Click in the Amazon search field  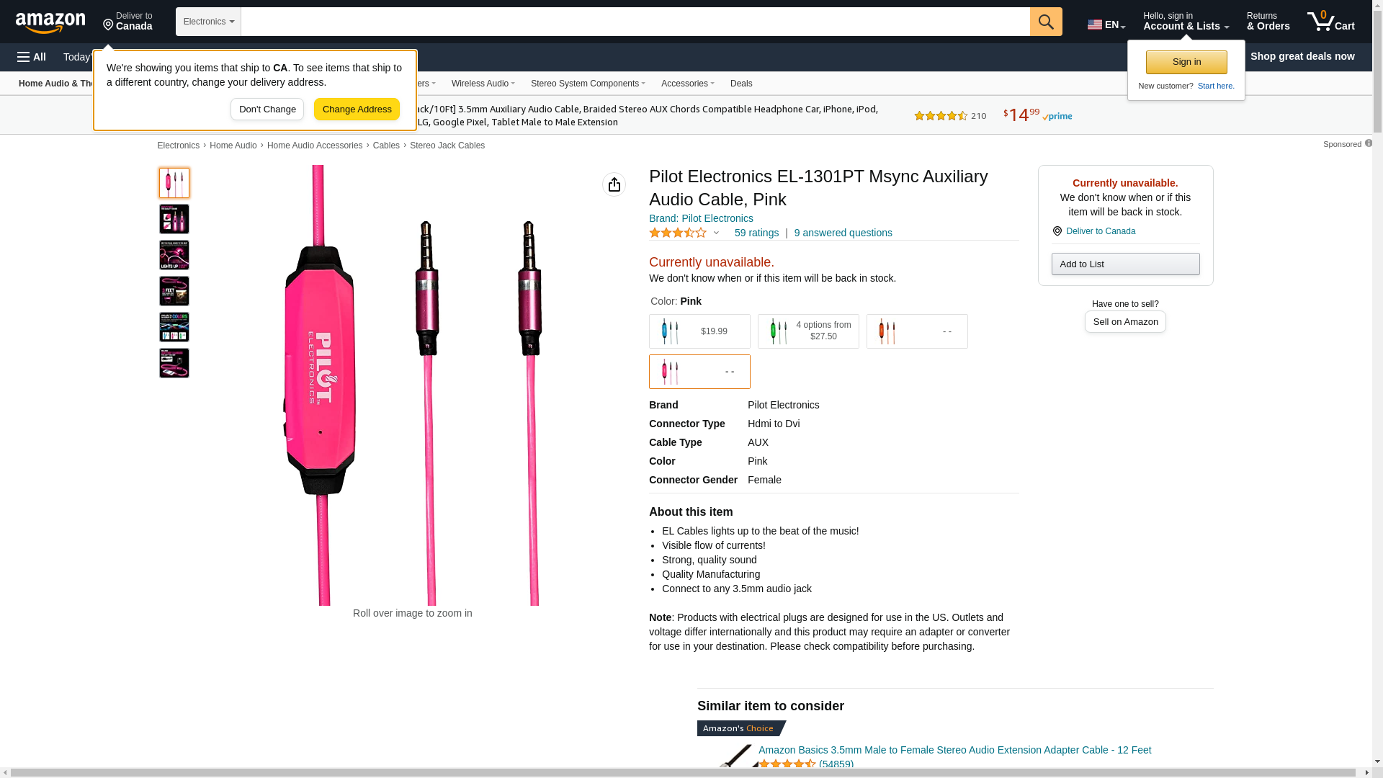pos(634,22)
